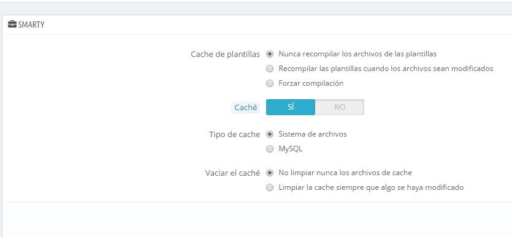512x237 pixels.
Task: Choose the MySQL cache type radio button
Action: coord(270,149)
